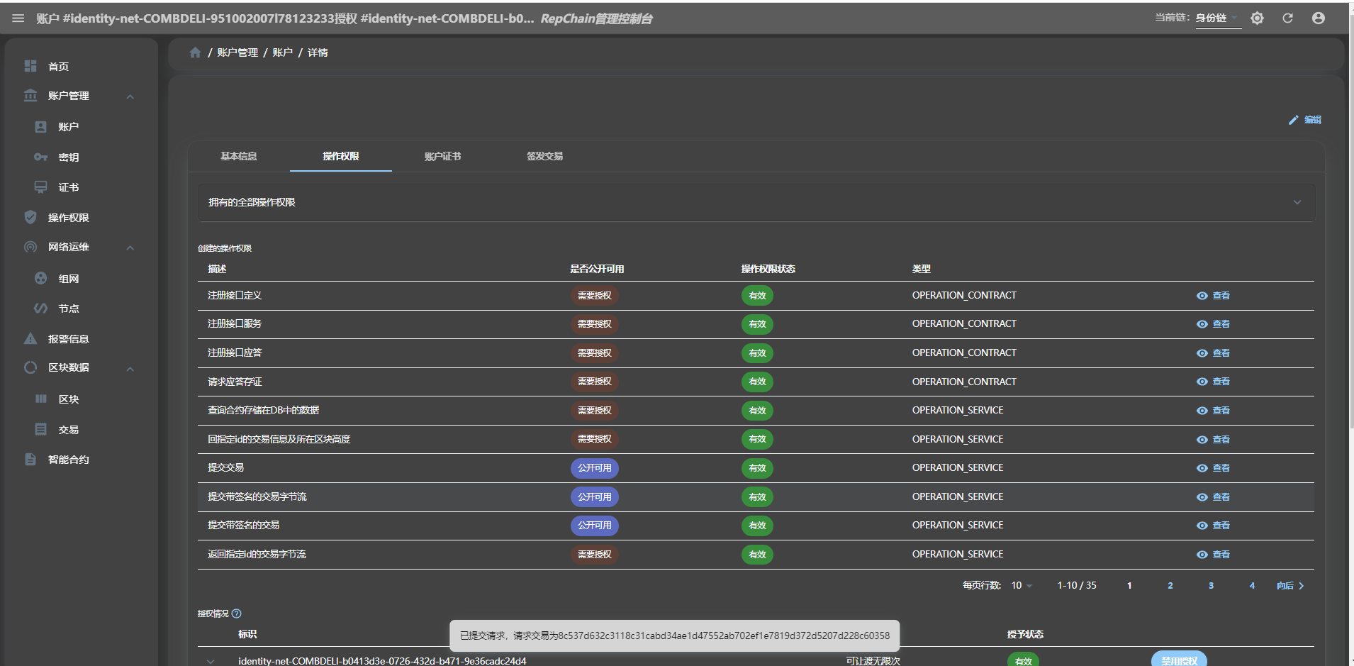View details of 提交交易 row
The height and width of the screenshot is (666, 1354).
point(1213,468)
